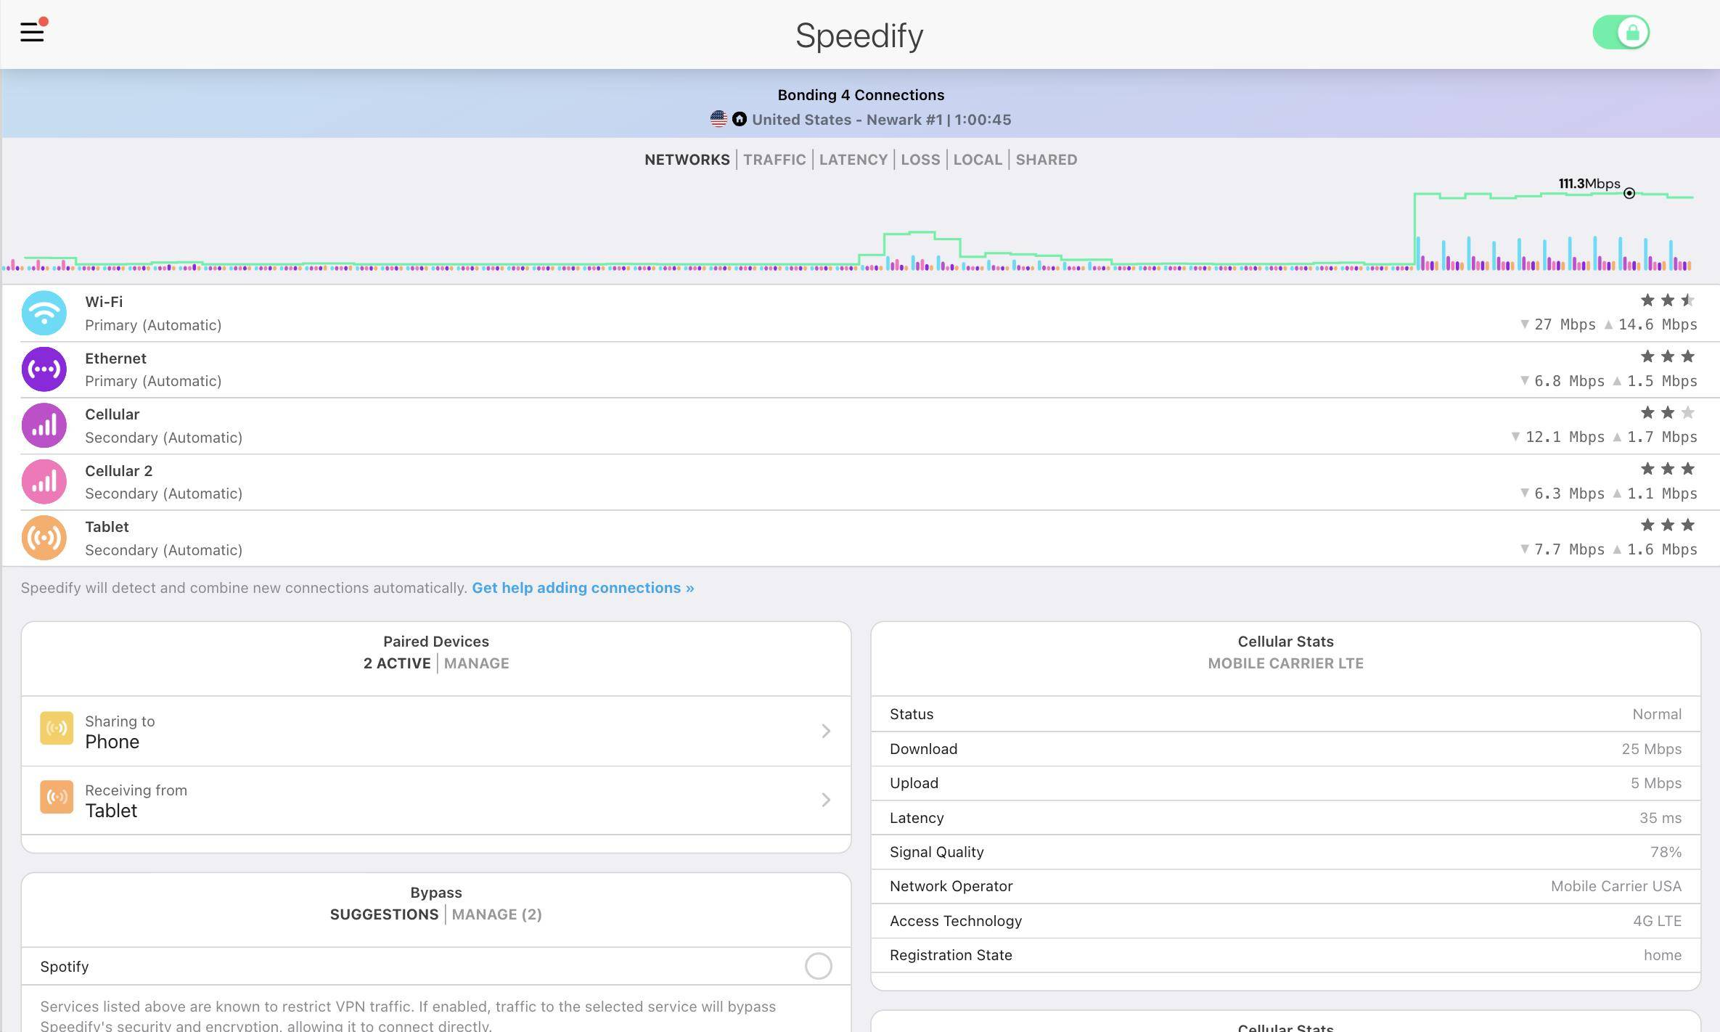Click the Wi-Fi star rating
This screenshot has height=1032, width=1720.
1668,300
